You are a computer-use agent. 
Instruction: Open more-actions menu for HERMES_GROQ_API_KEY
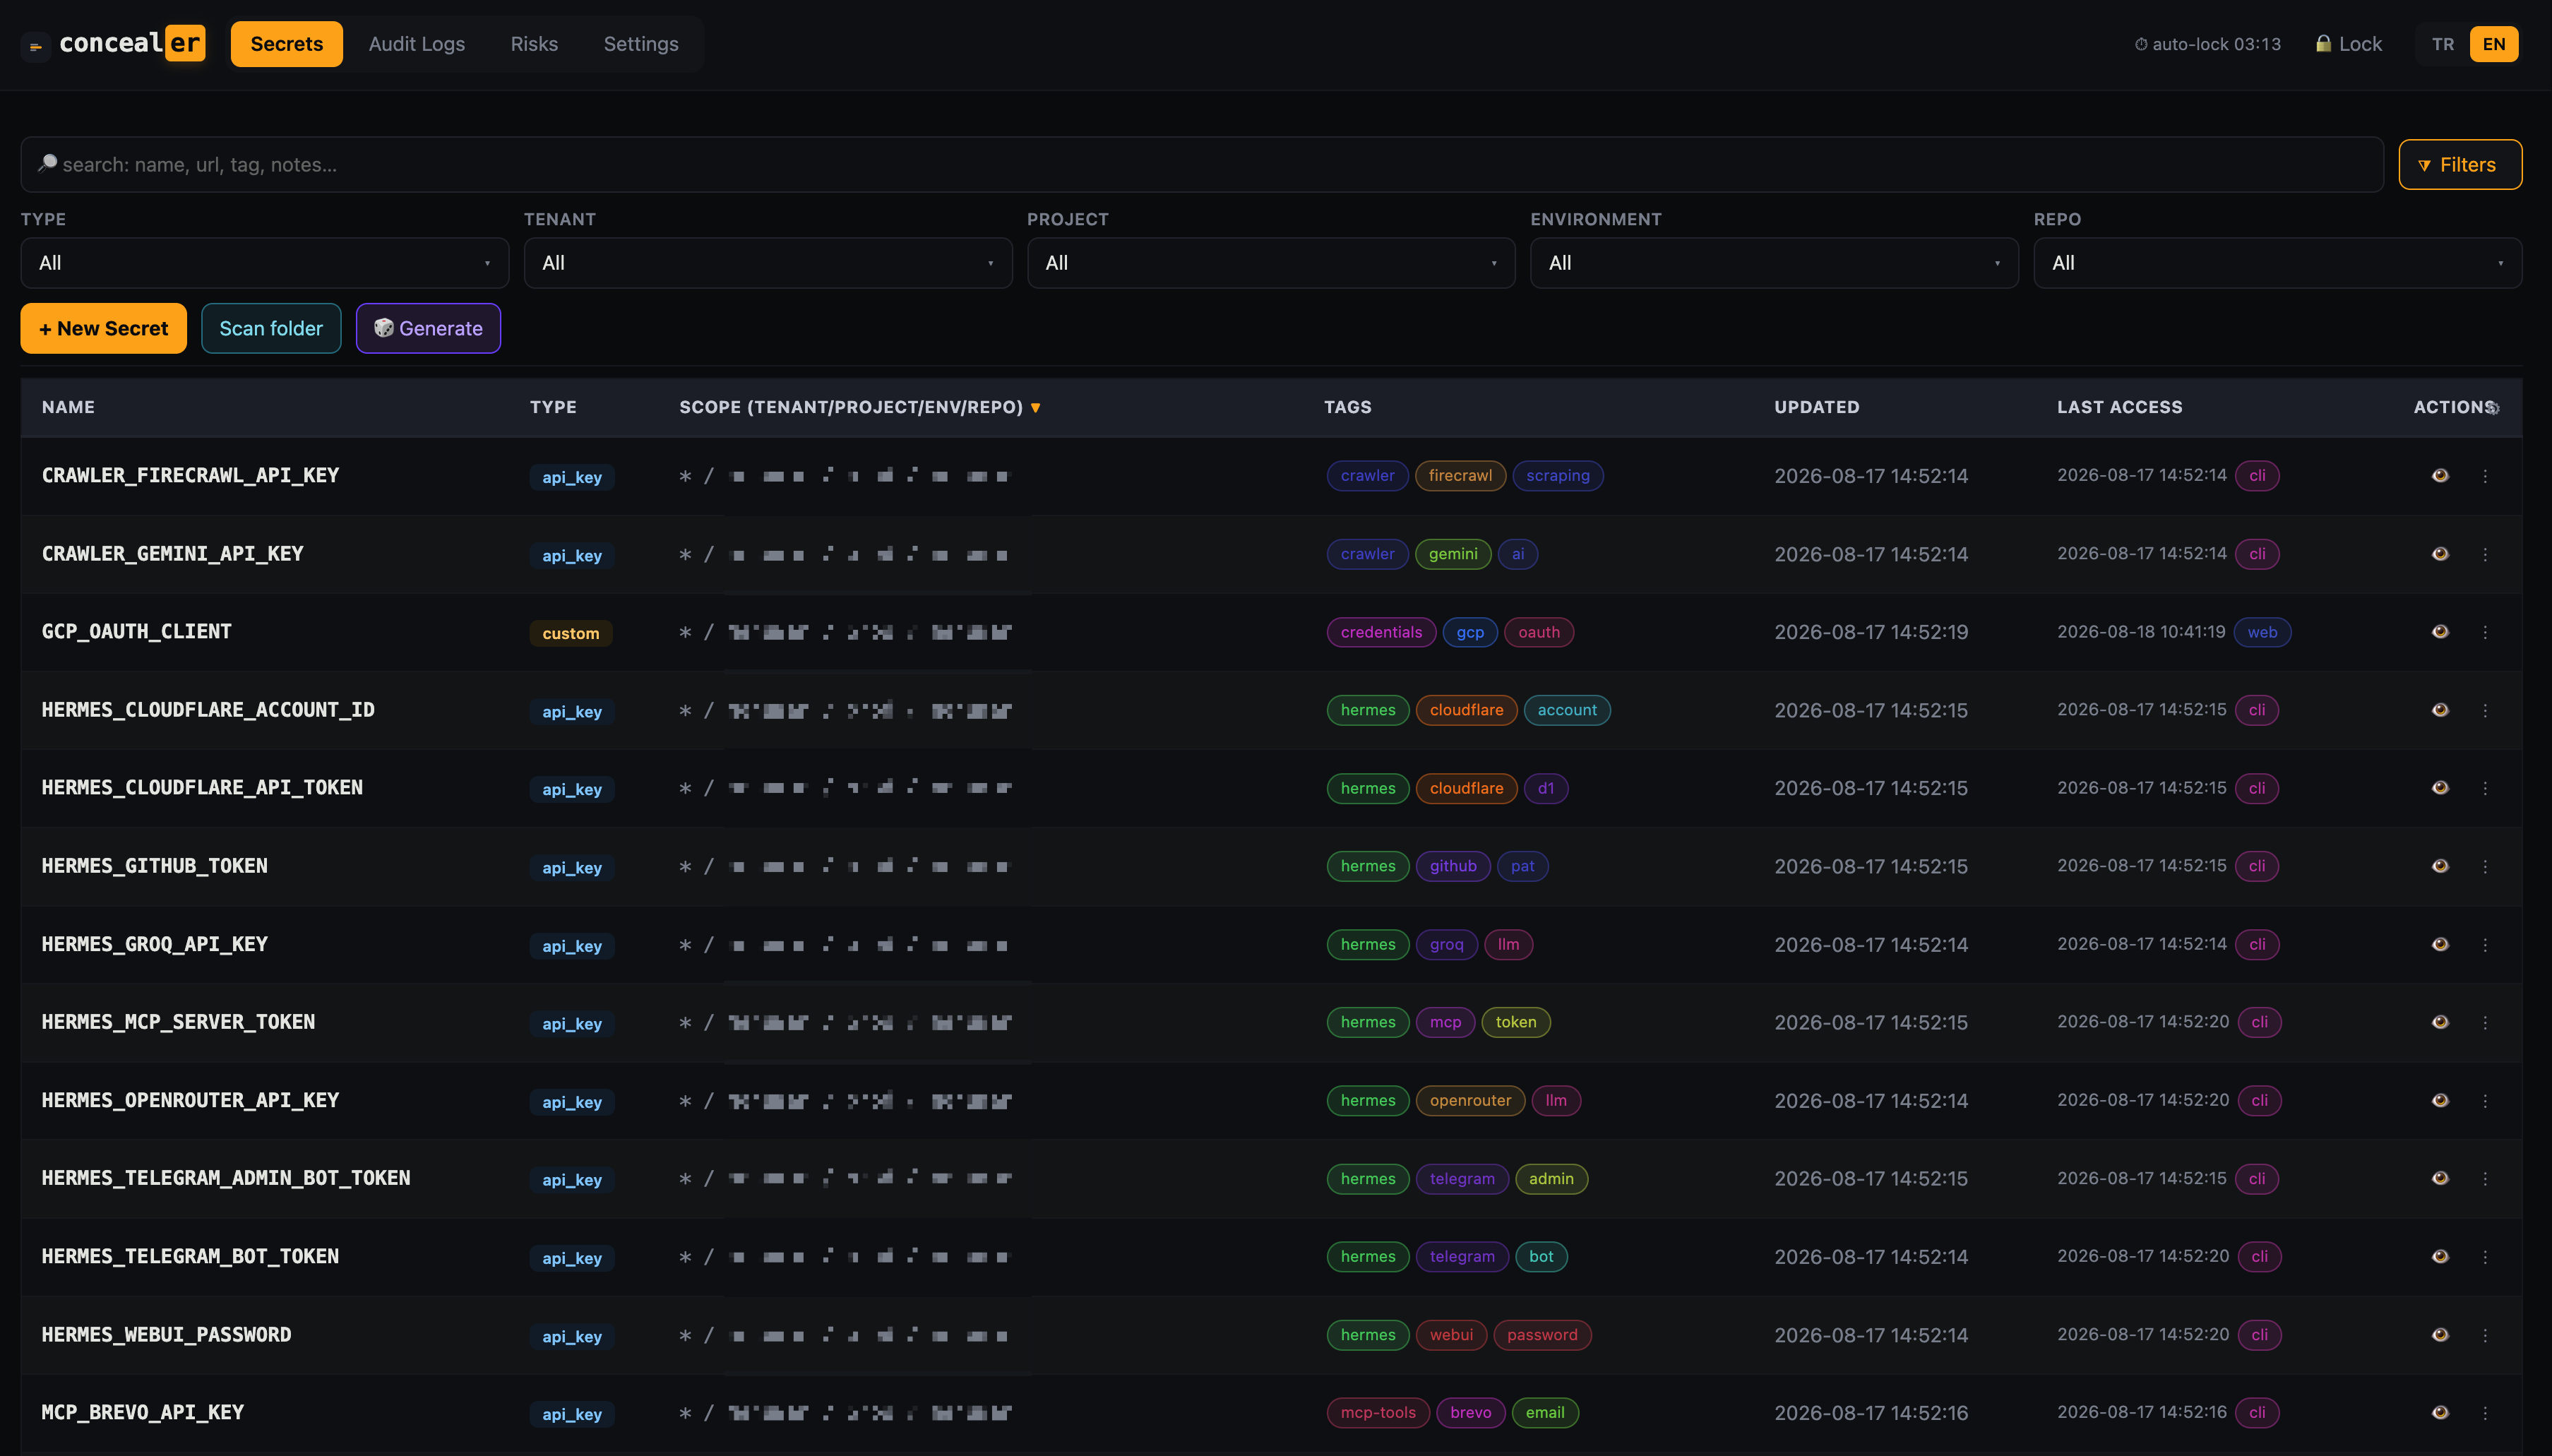(2485, 944)
